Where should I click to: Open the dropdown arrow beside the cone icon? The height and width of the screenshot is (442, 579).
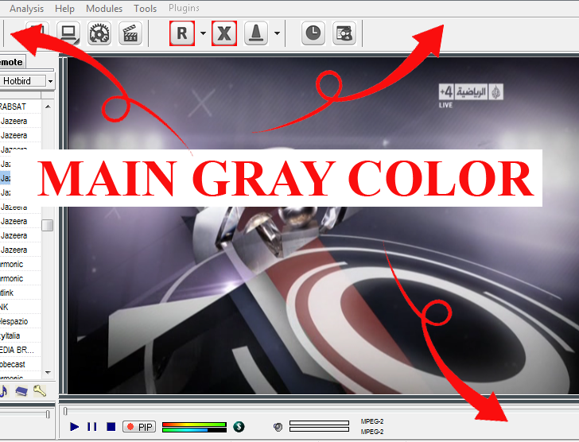click(x=277, y=33)
